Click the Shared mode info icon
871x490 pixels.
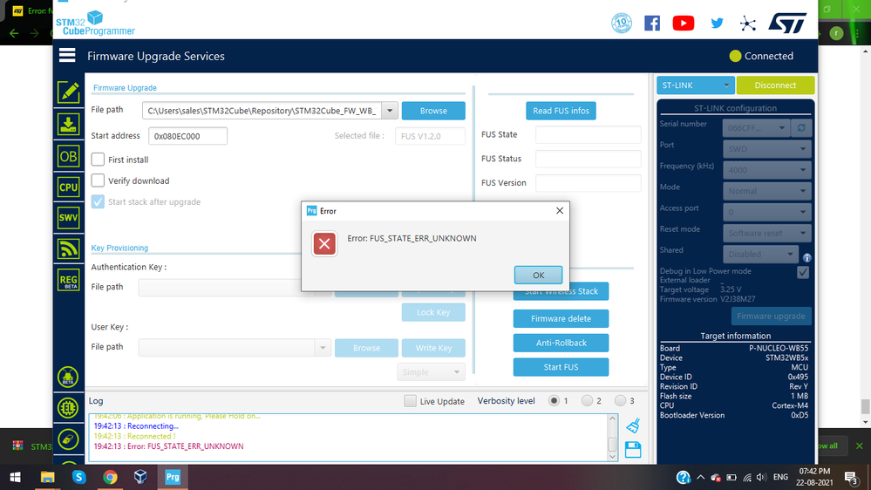point(807,258)
